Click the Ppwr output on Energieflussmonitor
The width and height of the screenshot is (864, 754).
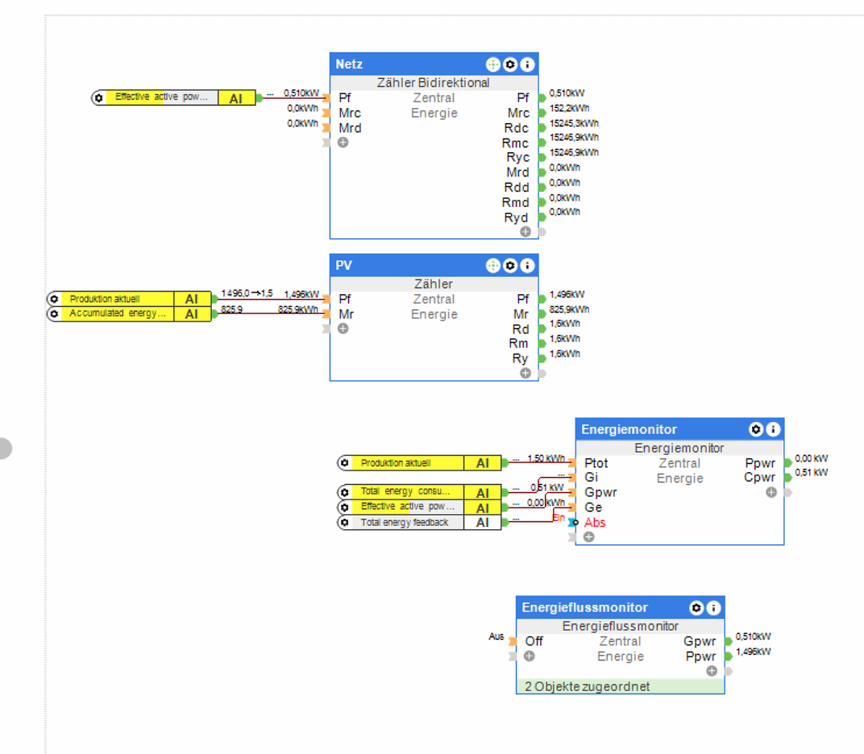coord(700,657)
